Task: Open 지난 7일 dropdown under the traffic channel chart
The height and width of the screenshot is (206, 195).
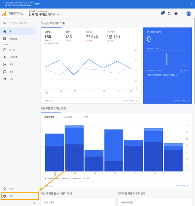Action: pos(49,186)
